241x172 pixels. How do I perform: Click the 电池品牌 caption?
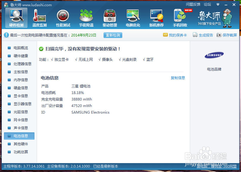[214, 69]
